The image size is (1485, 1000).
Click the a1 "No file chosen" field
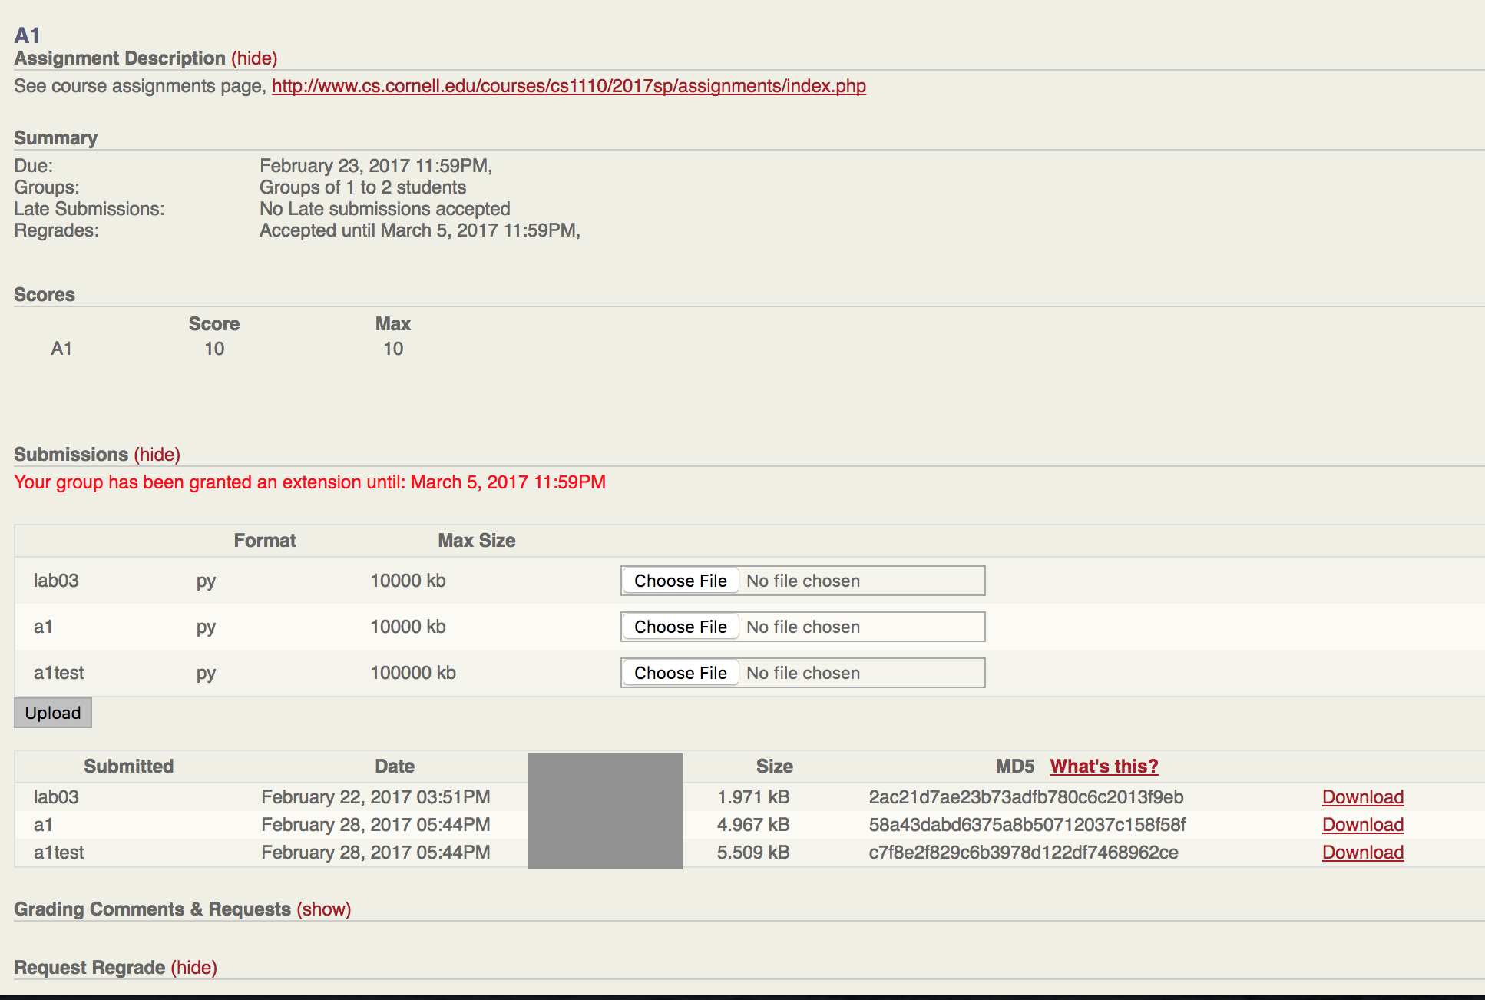tap(803, 627)
